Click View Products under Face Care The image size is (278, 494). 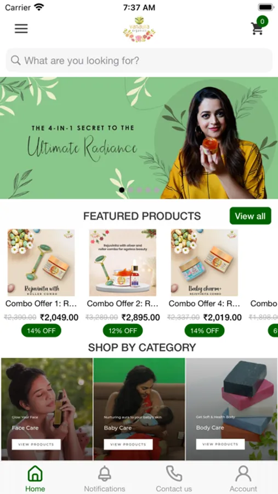[36, 444]
